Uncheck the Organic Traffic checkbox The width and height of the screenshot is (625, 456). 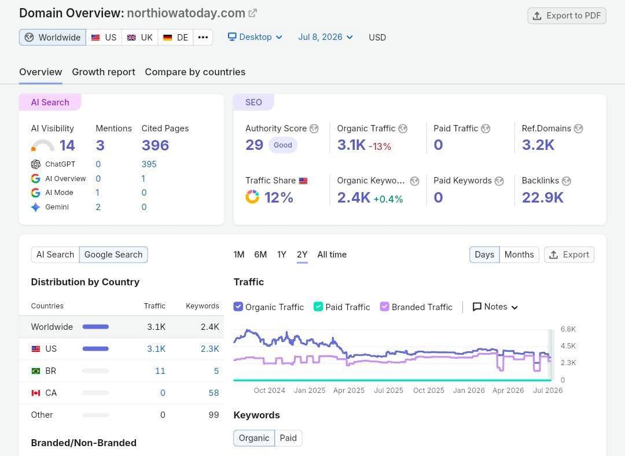(238, 307)
